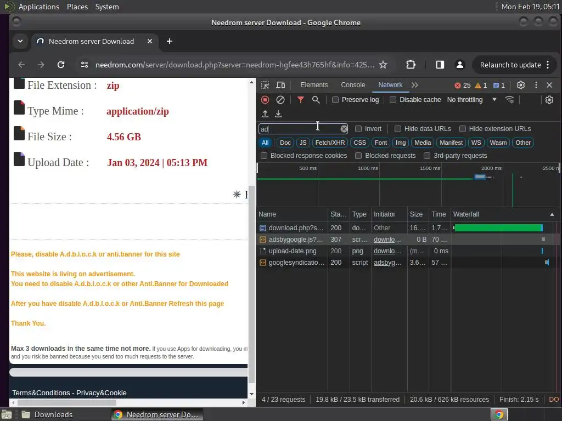Viewport: 562px width, 421px height.
Task: Filter requests by Img type
Action: click(400, 143)
